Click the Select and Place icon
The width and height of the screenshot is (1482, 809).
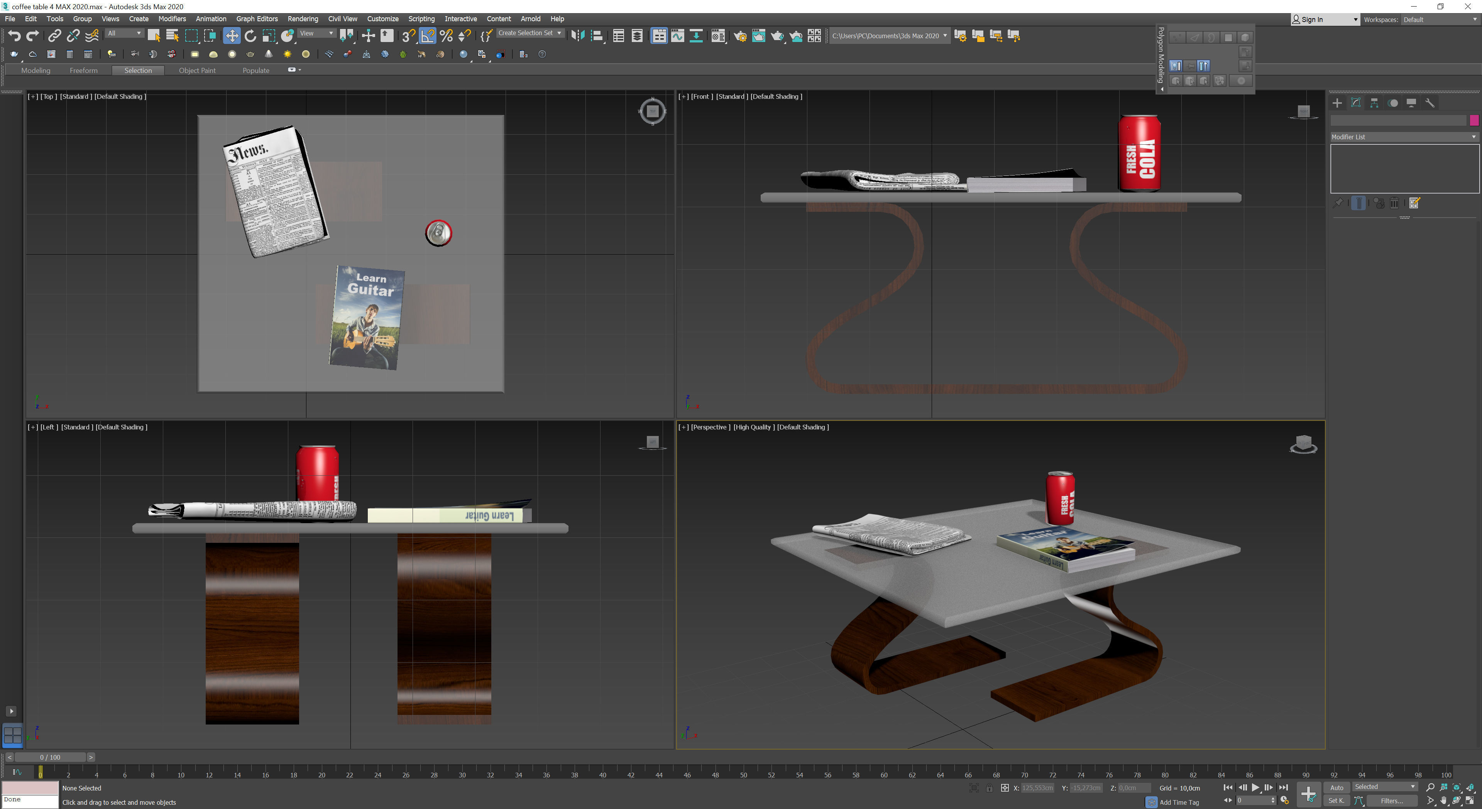(x=288, y=35)
